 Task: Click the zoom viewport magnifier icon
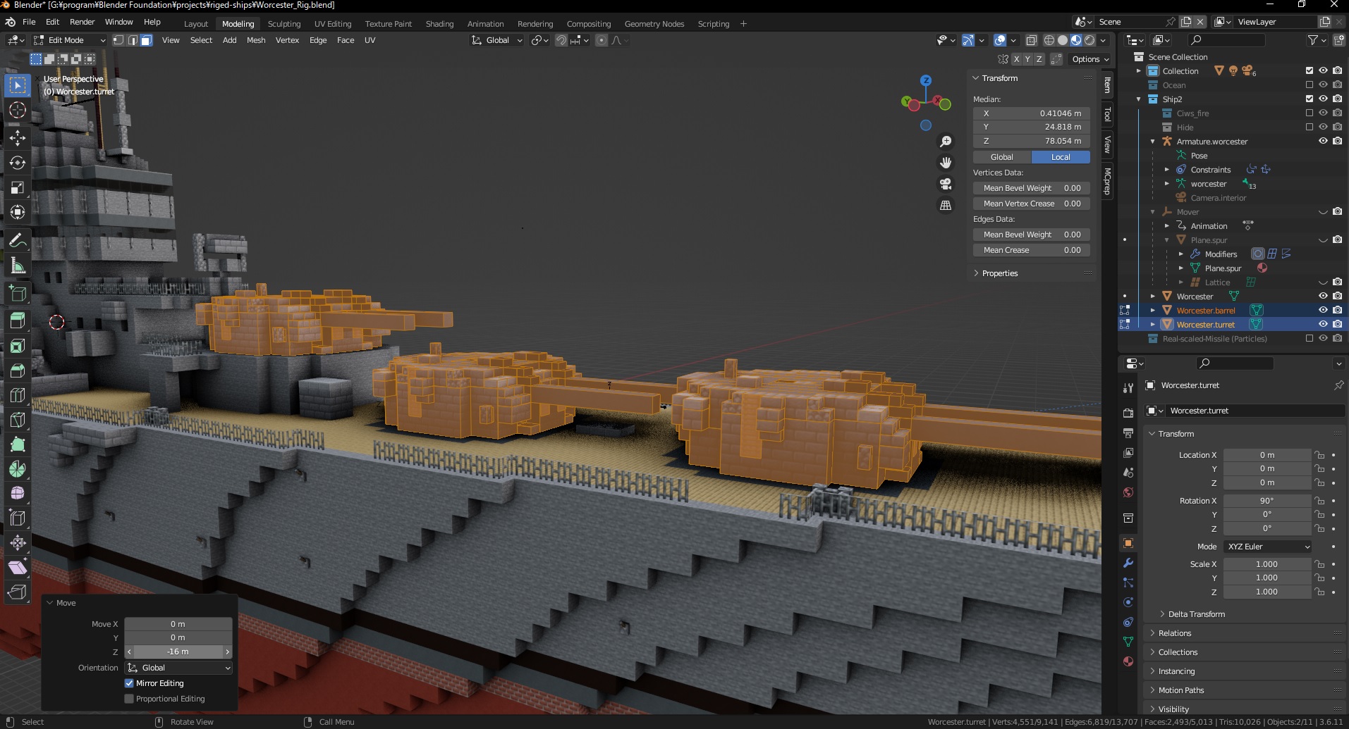pyautogui.click(x=946, y=142)
